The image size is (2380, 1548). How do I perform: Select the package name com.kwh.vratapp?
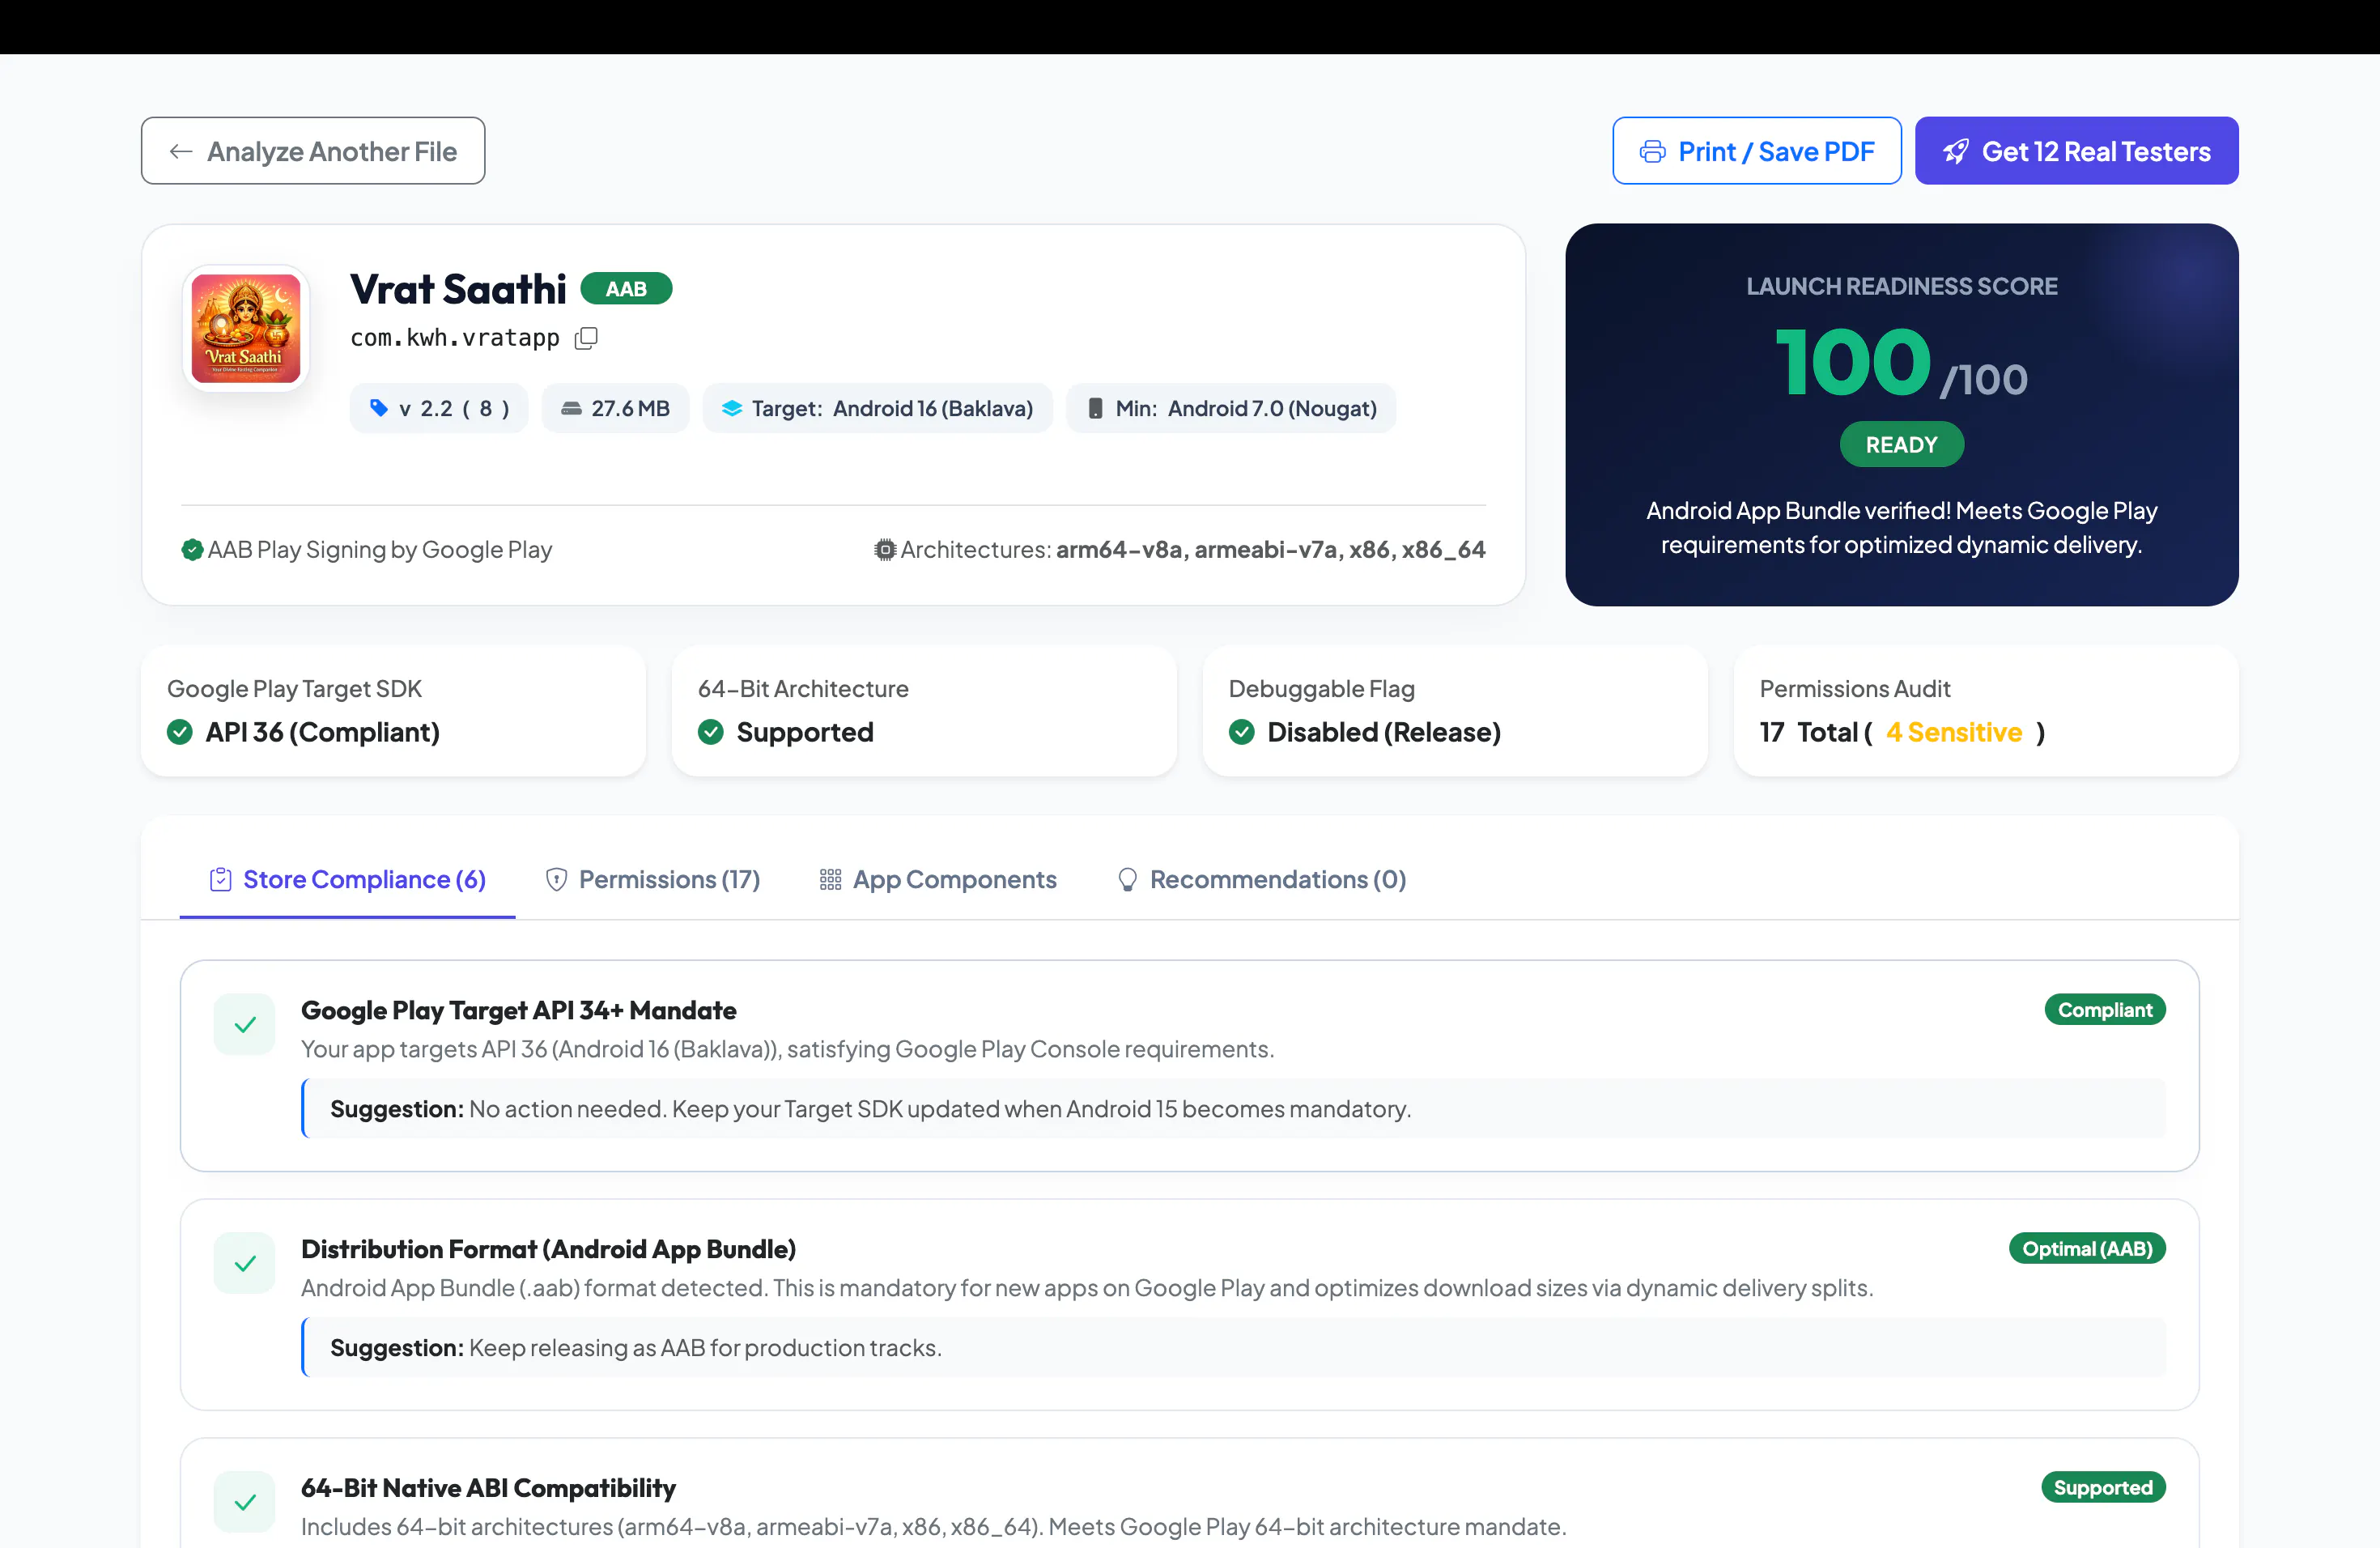point(455,338)
